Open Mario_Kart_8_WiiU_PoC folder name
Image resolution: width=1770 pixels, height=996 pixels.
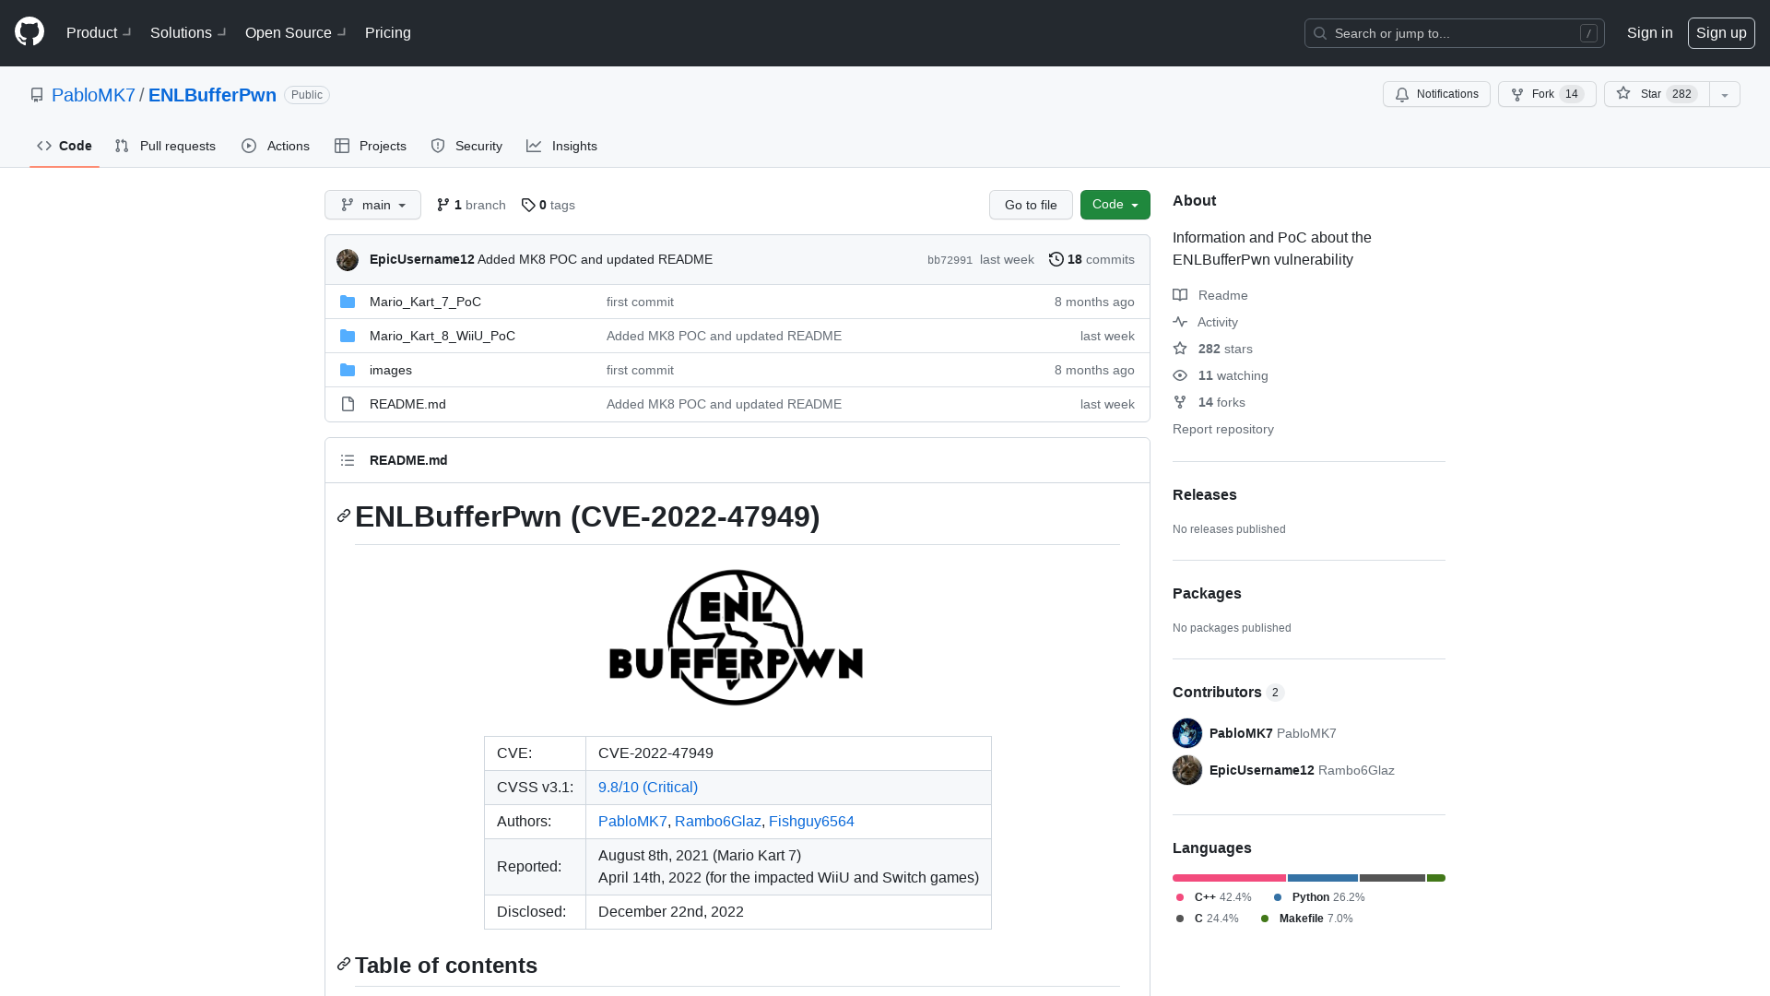click(442, 336)
